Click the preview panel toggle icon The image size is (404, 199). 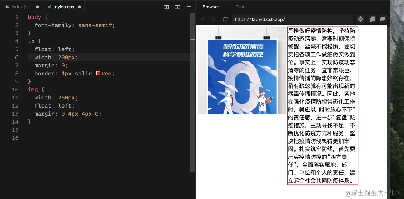[x=178, y=7]
